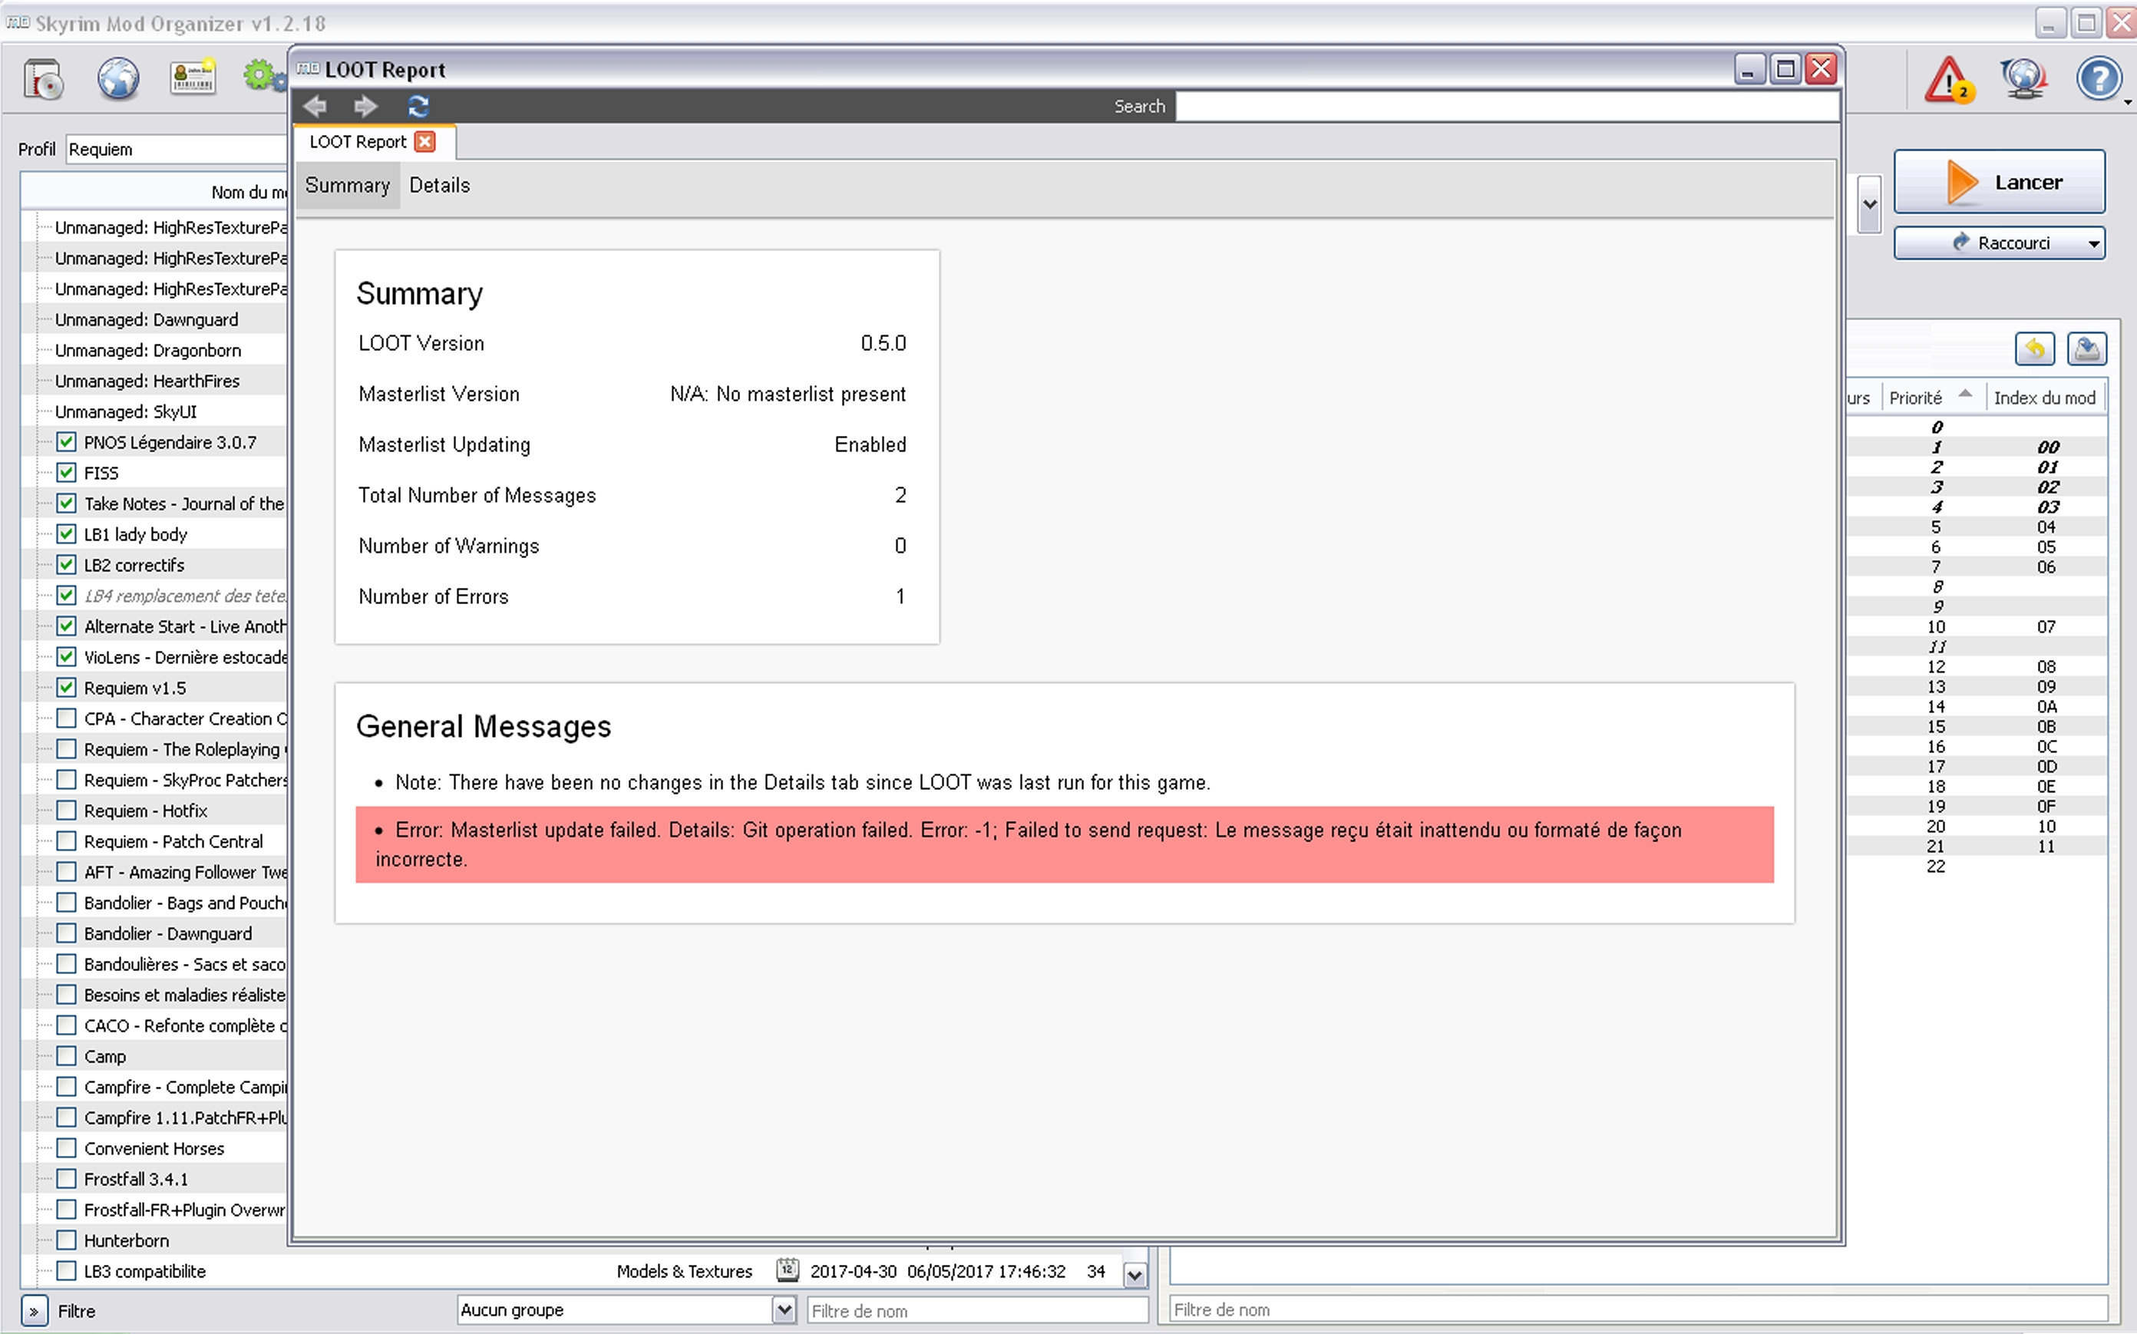The height and width of the screenshot is (1334, 2137).
Task: Close the LOOT Report tab
Action: 425,142
